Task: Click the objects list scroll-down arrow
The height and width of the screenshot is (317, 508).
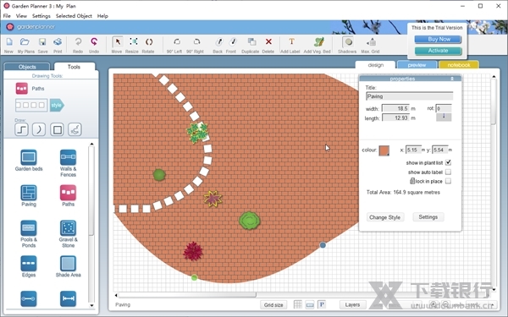Action: [91, 305]
